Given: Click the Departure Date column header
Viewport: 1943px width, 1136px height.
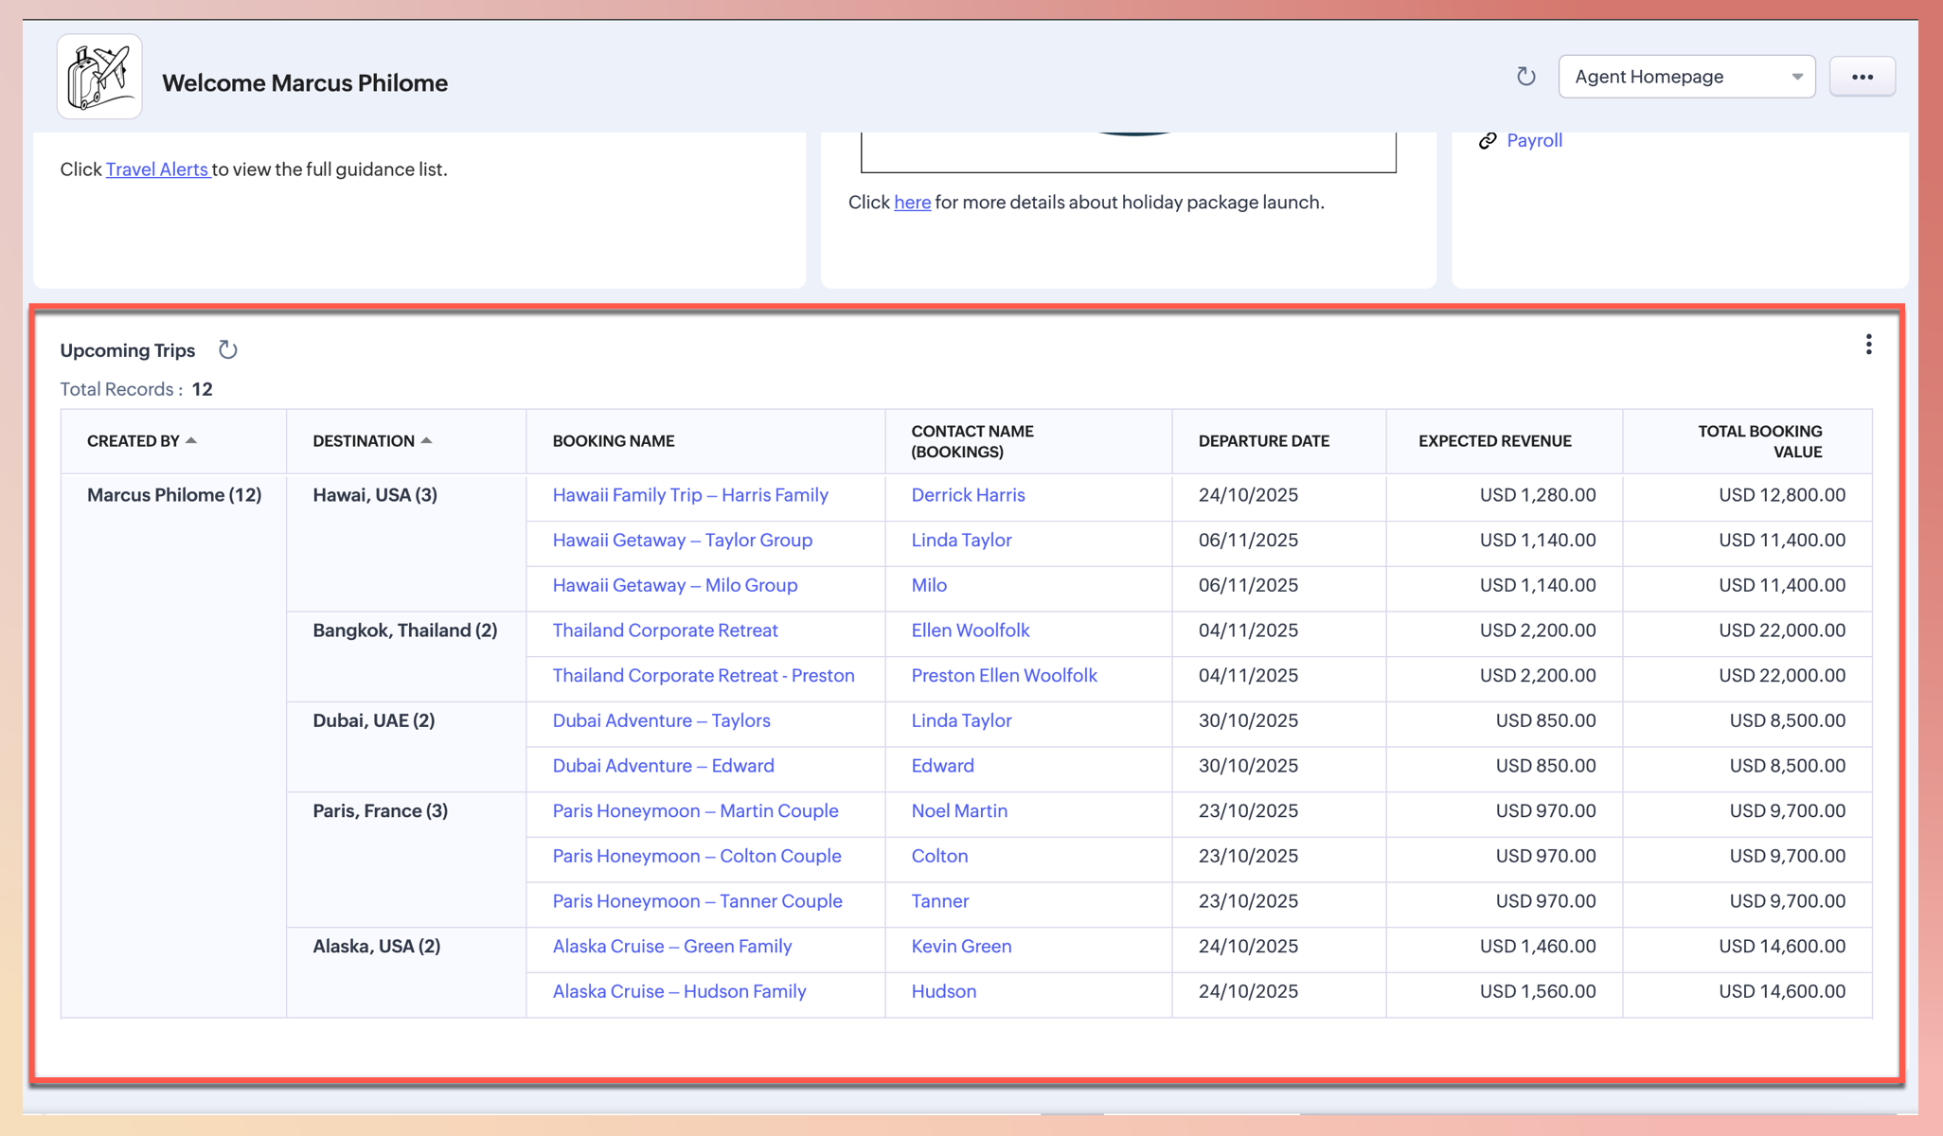Looking at the screenshot, I should [1263, 441].
